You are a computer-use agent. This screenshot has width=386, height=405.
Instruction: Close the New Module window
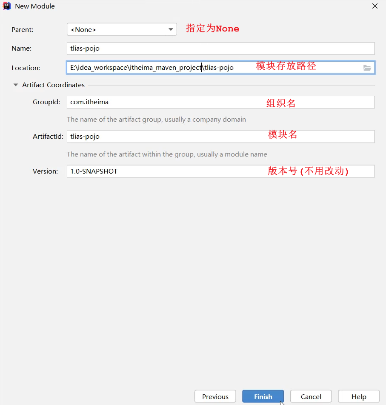(375, 6)
